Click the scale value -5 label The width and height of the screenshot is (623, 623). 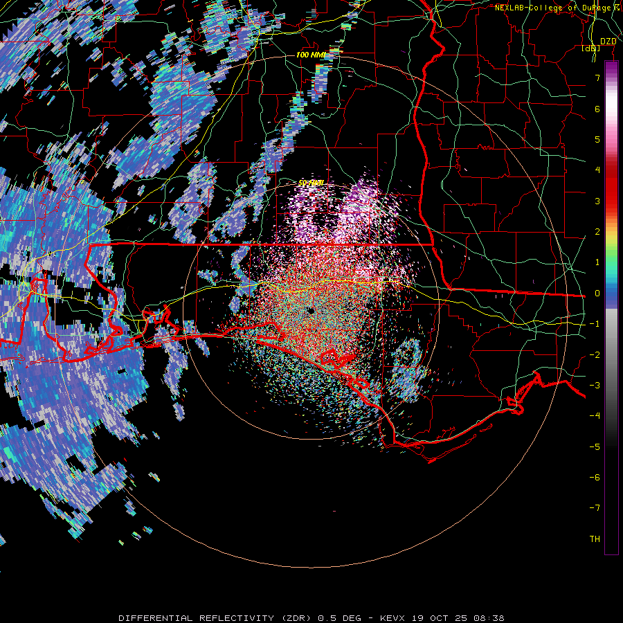595,447
